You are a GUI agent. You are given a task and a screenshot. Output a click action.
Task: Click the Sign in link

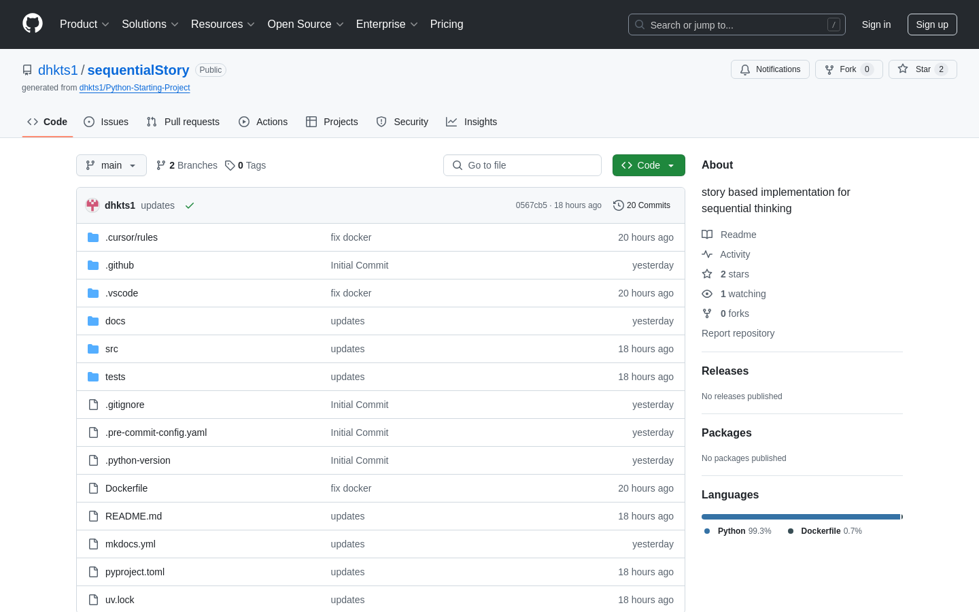click(876, 24)
